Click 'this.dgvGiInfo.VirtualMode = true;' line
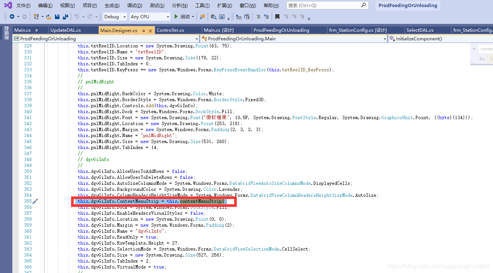The image size is (493, 273). pyautogui.click(x=122, y=267)
